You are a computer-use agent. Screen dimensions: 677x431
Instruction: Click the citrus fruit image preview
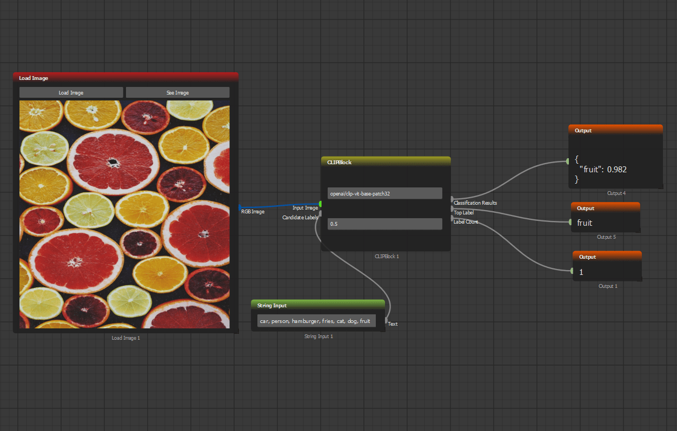point(124,214)
